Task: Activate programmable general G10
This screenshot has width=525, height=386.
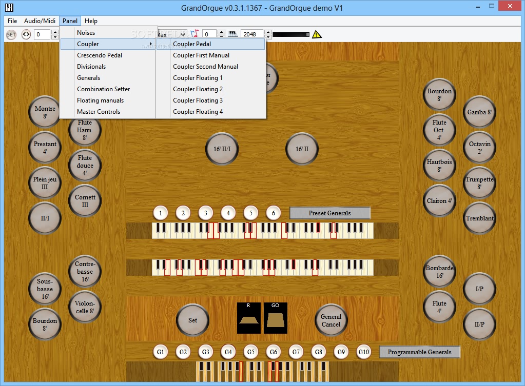Action: pyautogui.click(x=364, y=352)
